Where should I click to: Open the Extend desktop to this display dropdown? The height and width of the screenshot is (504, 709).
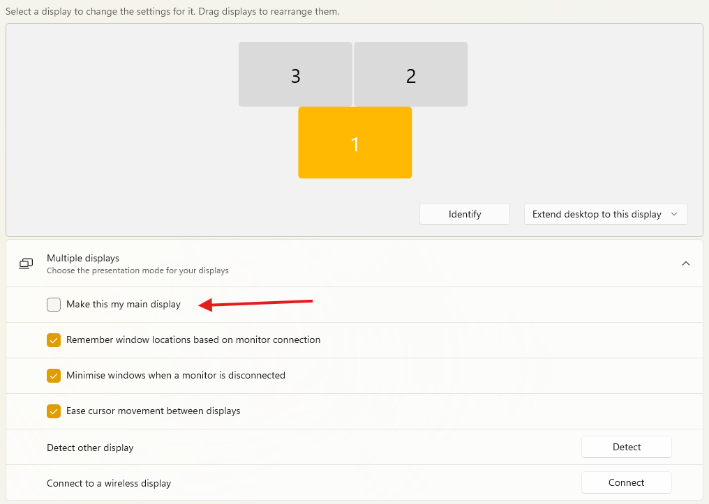[x=605, y=214]
